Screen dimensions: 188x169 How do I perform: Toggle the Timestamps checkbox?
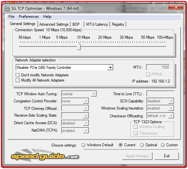point(136,133)
